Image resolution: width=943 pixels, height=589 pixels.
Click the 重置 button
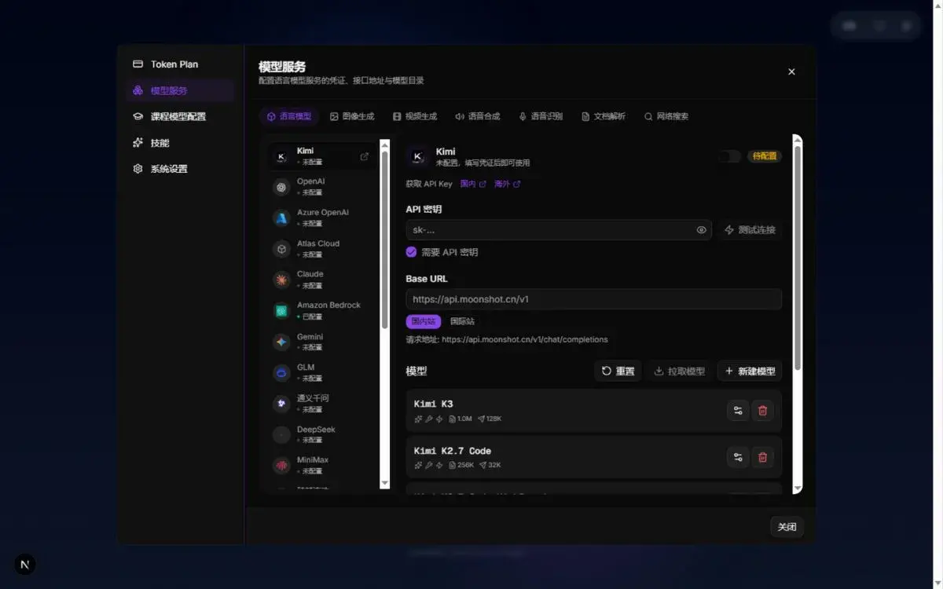point(618,371)
